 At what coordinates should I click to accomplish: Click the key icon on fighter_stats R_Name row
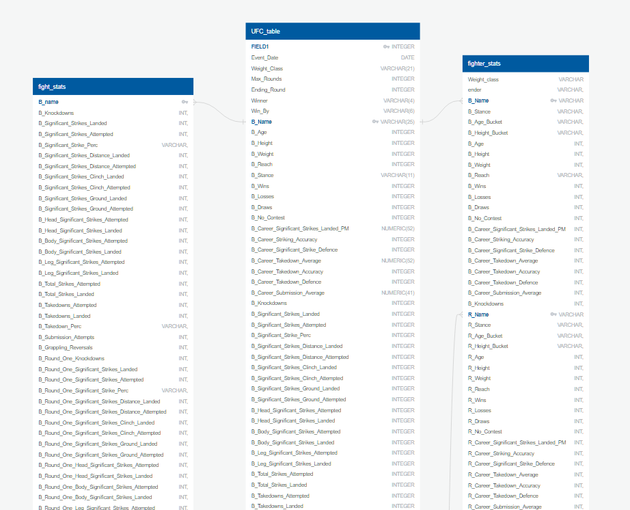[553, 314]
